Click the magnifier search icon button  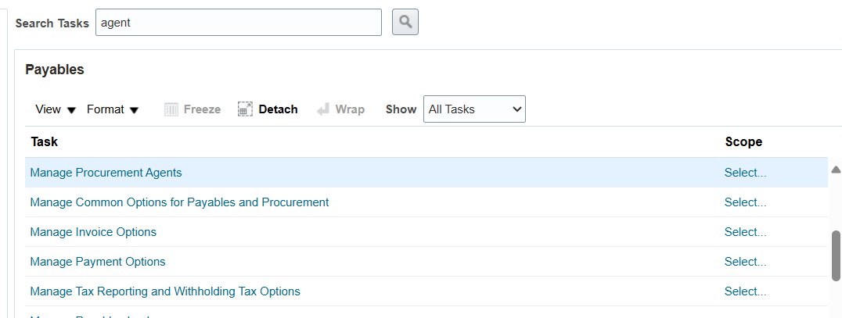tap(405, 23)
